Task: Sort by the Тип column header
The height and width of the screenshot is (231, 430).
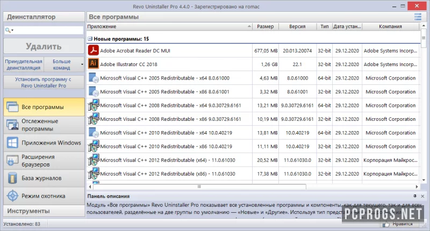Action: tap(324, 26)
